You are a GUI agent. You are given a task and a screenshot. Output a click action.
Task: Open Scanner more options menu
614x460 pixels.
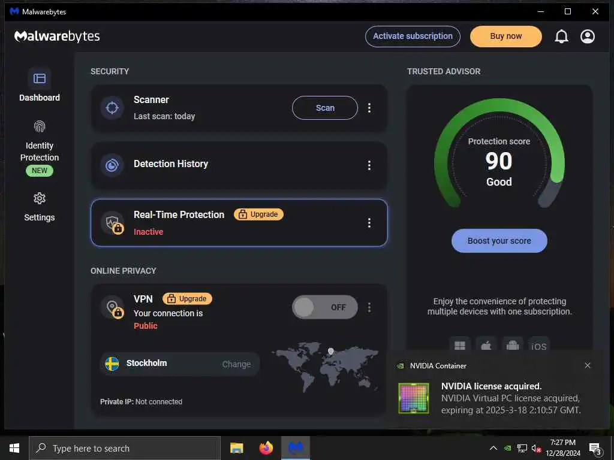[x=369, y=108]
